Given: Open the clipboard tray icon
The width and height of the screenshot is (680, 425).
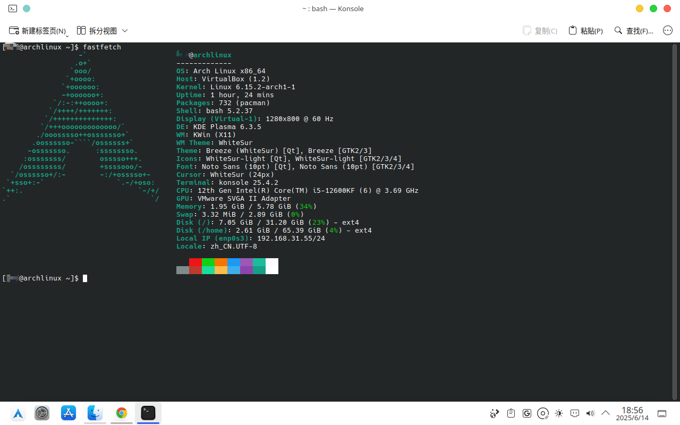Looking at the screenshot, I should 511,413.
